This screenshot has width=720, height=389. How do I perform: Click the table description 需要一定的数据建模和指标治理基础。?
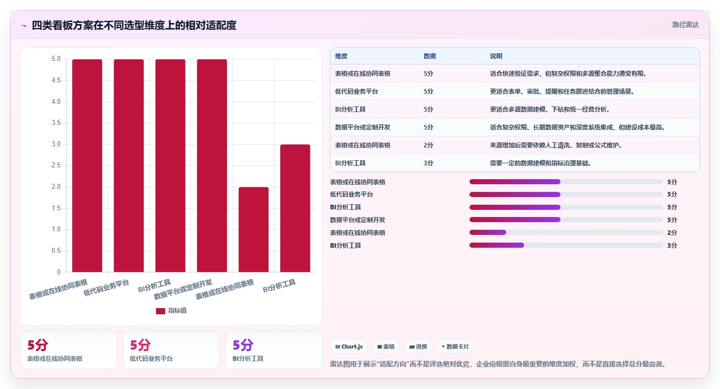(541, 163)
